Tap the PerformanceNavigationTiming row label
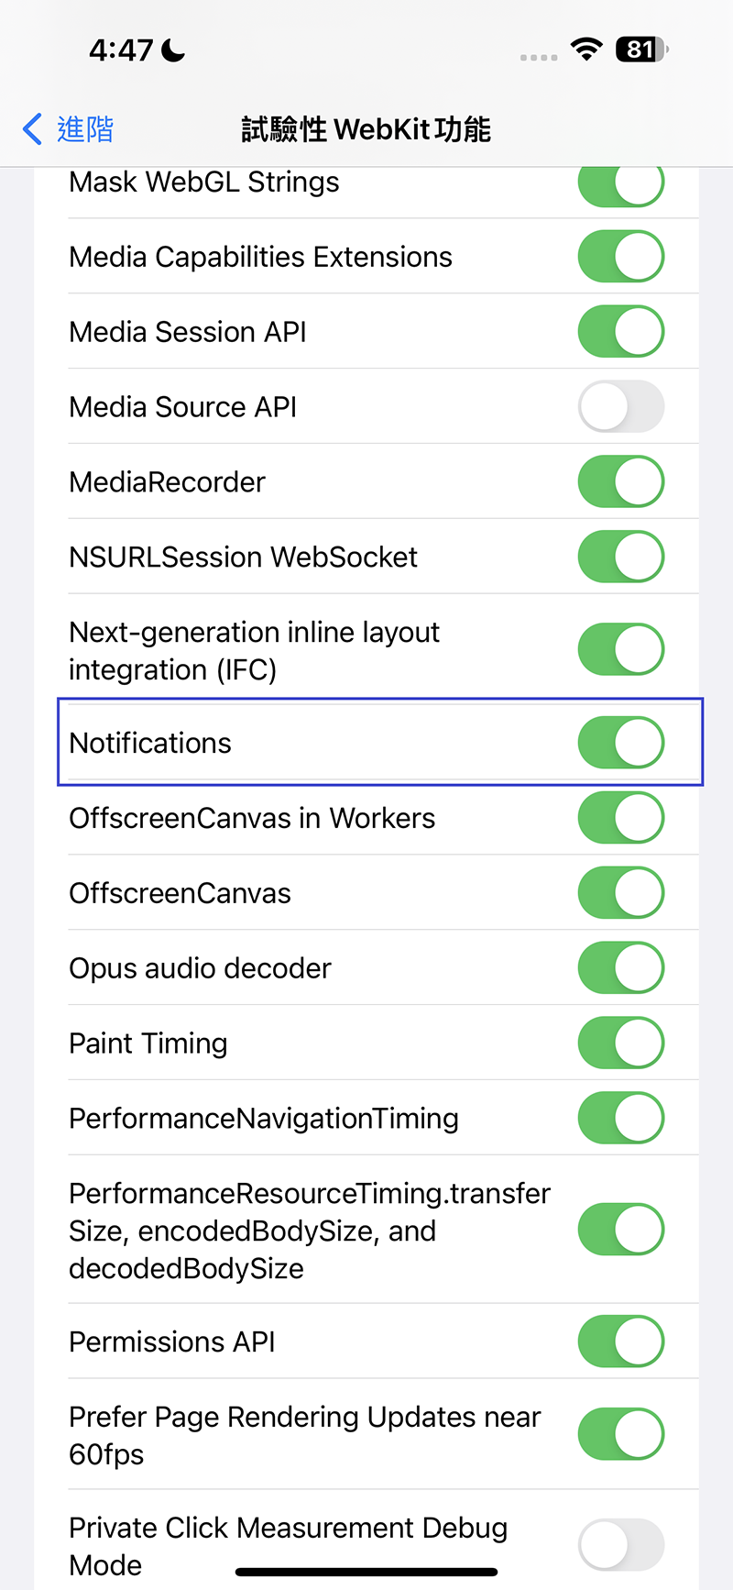733x1590 pixels. [x=264, y=1119]
